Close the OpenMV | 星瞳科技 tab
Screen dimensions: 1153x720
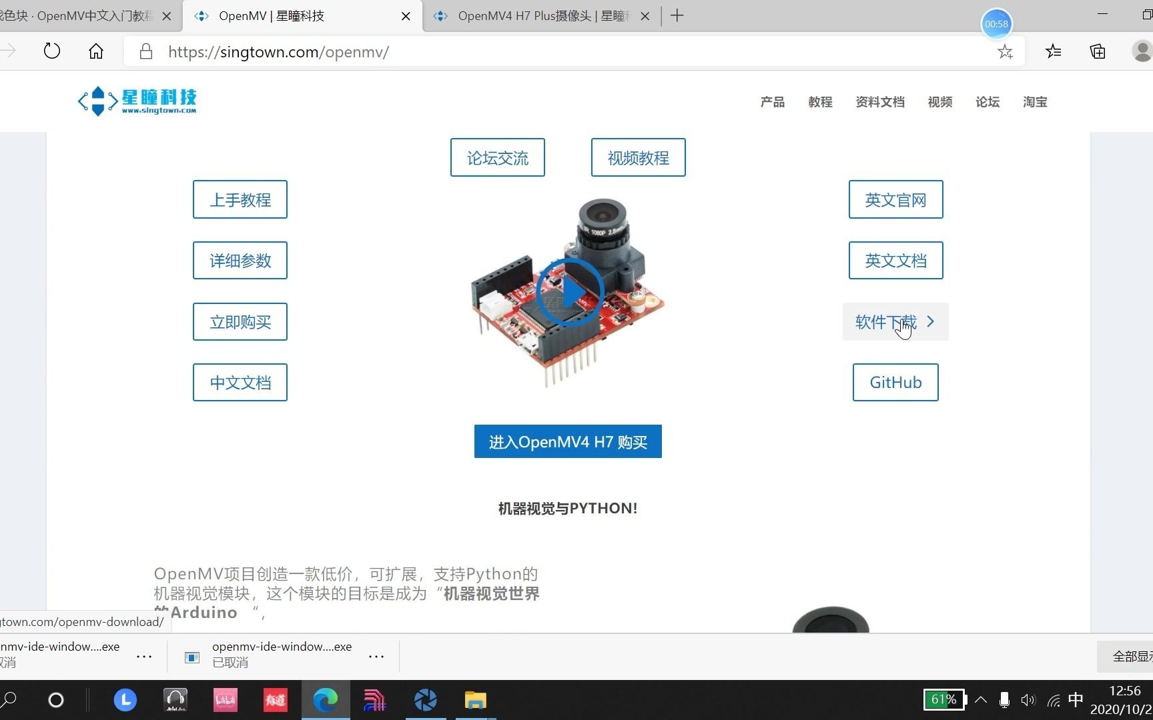click(x=406, y=16)
